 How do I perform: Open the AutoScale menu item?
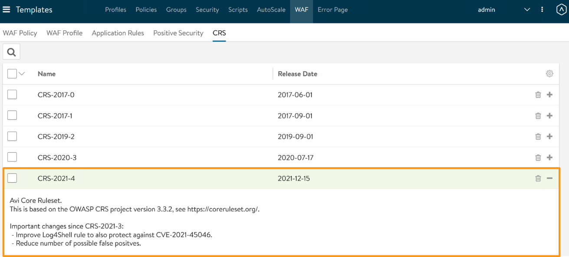tap(271, 10)
